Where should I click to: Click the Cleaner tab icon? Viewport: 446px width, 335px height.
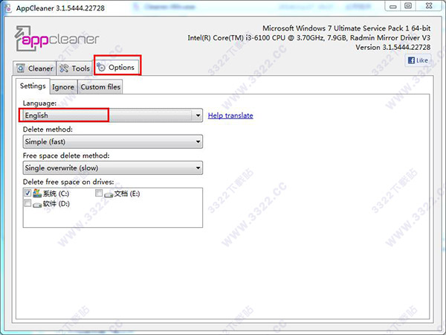pos(21,68)
